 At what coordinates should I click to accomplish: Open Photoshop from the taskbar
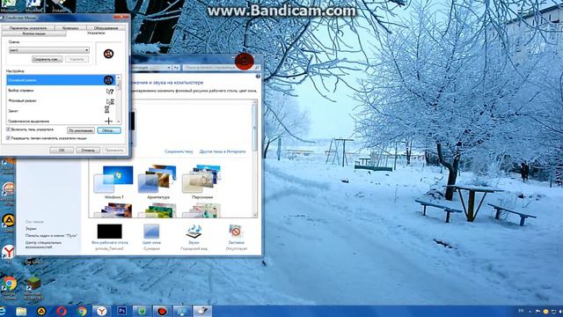[121, 311]
